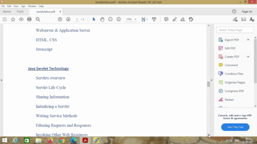The height and width of the screenshot is (144, 257).
Task: Click the Java Servlet Technology heading
Action: tap(48, 68)
